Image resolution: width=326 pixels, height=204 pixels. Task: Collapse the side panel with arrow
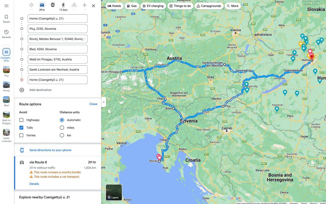[104, 102]
